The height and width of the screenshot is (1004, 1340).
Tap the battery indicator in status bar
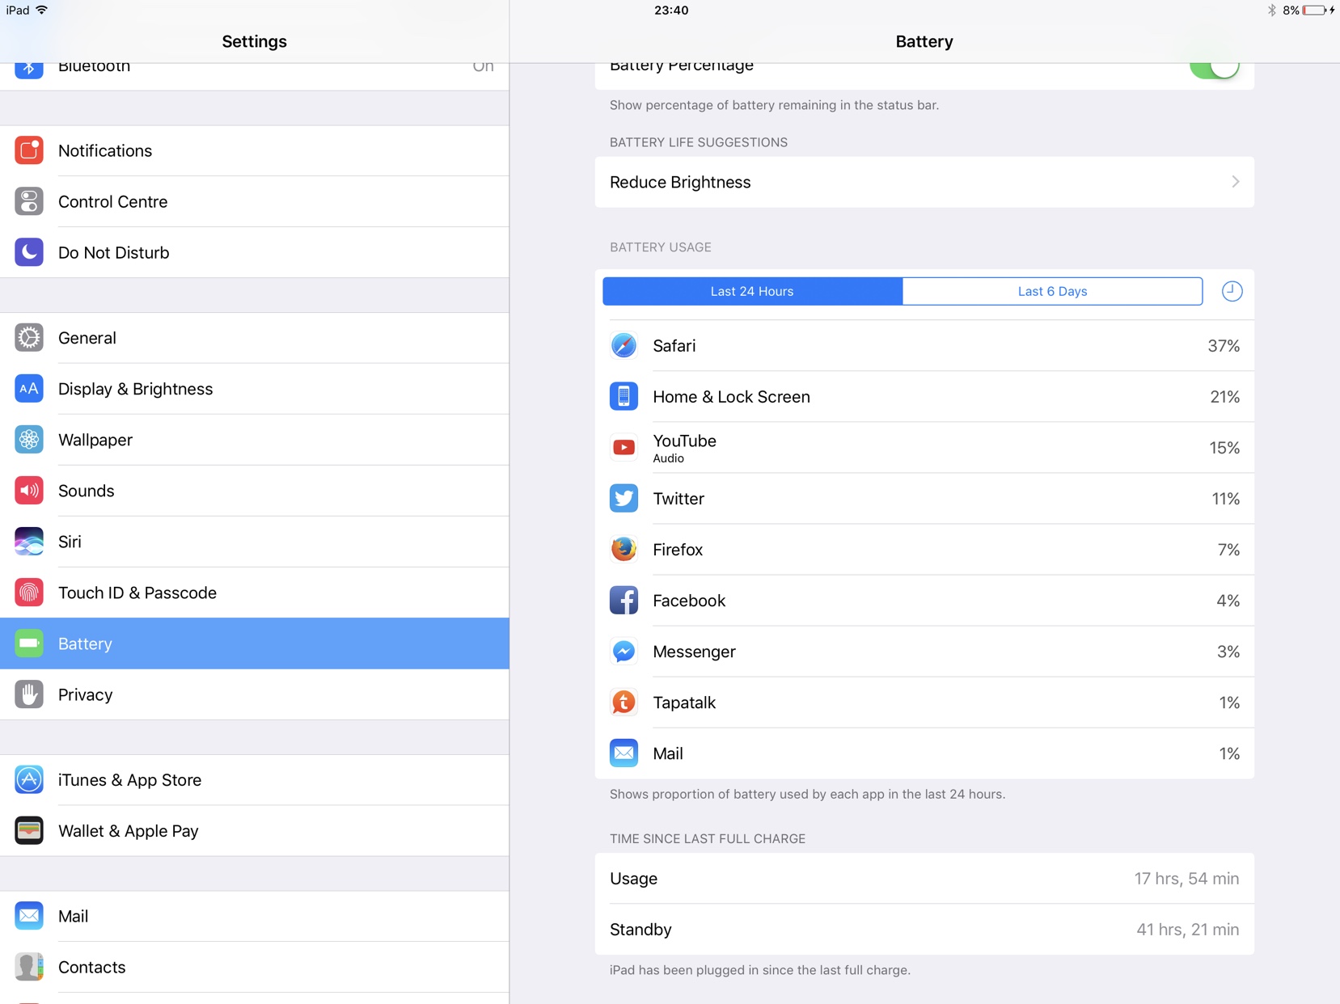point(1314,11)
